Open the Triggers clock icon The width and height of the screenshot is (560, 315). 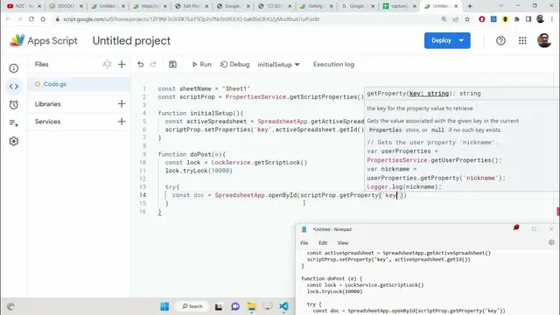pyautogui.click(x=14, y=105)
